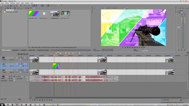Click the Undo icon in main toolbar
Image resolution: width=189 pixels, height=106 pixels.
[x=25, y=6]
